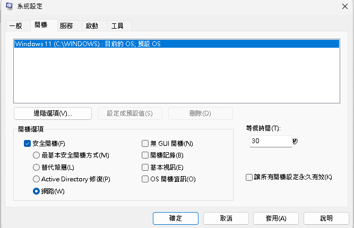Enable 無 GUI 開機 checkbox

coord(145,143)
